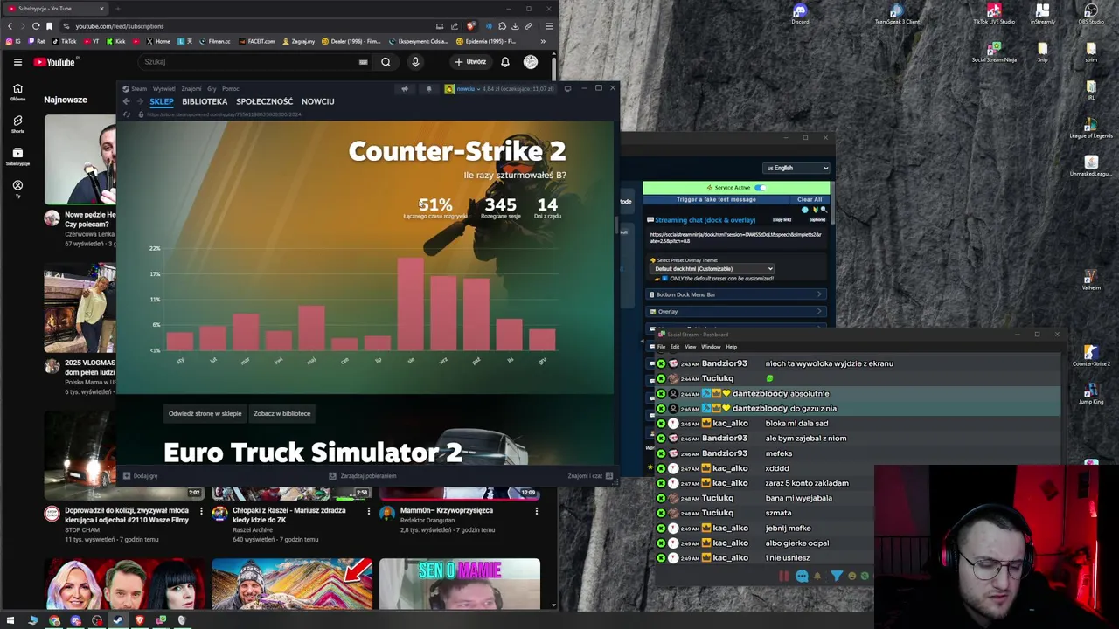Click the Steam page vertical scrollbar

[615, 225]
